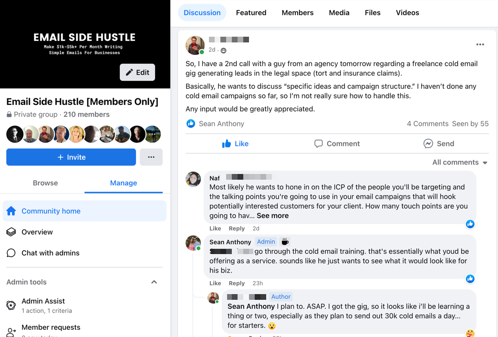Image resolution: width=498 pixels, height=337 pixels.
Task: Click the blue Invite button
Action: coord(71,157)
